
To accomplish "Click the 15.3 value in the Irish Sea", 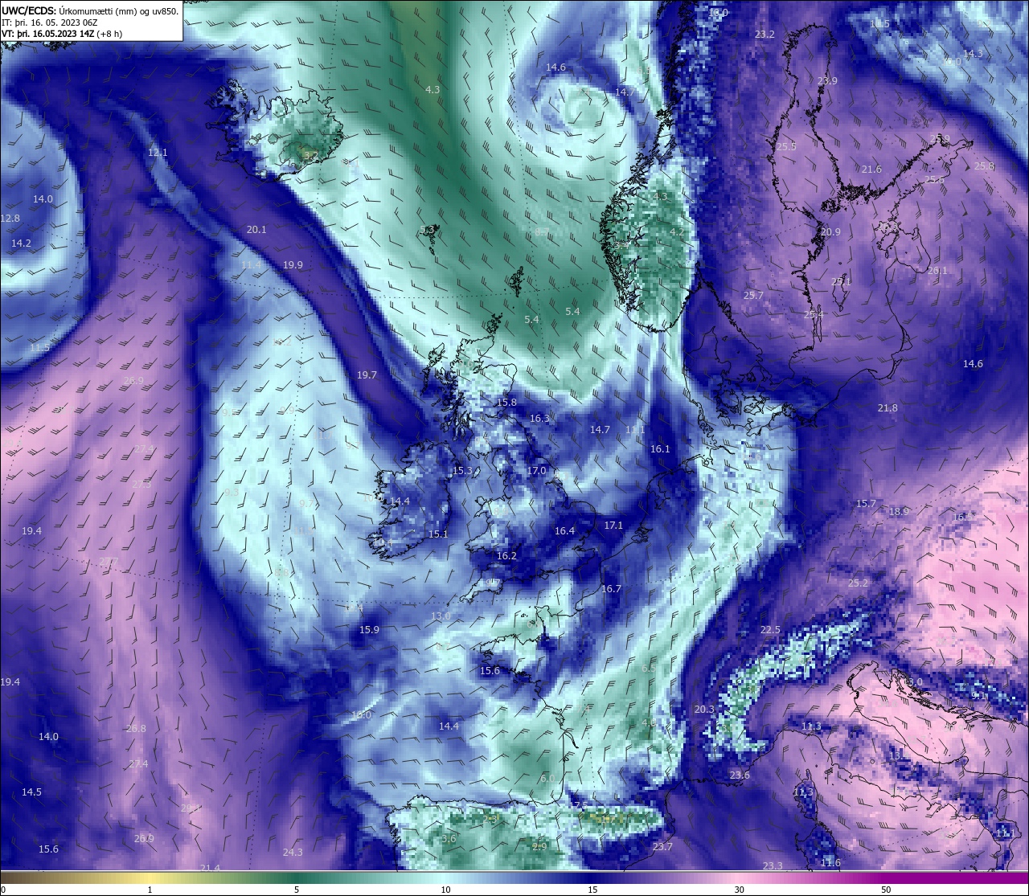I will coord(462,471).
